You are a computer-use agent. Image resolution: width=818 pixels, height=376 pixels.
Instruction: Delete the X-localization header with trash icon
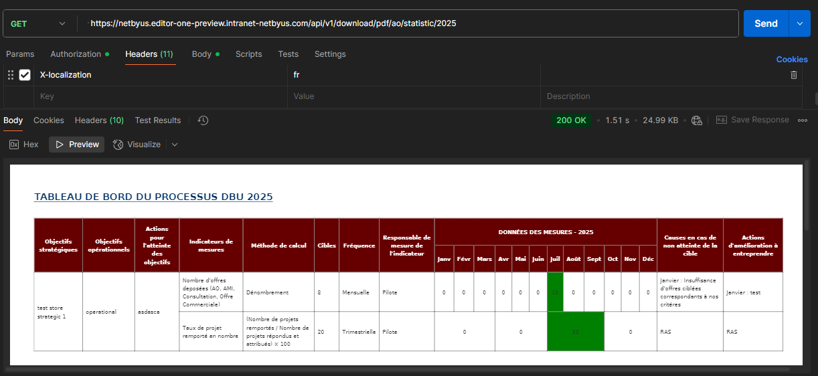point(794,75)
